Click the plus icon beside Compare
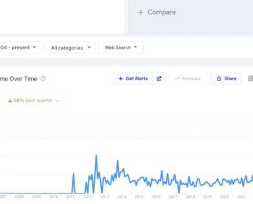 [x=141, y=12]
